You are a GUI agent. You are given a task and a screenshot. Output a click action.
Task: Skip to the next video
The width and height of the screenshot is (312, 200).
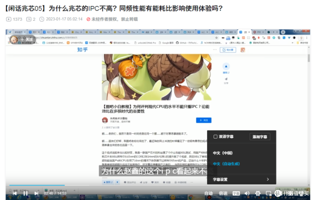36,193
